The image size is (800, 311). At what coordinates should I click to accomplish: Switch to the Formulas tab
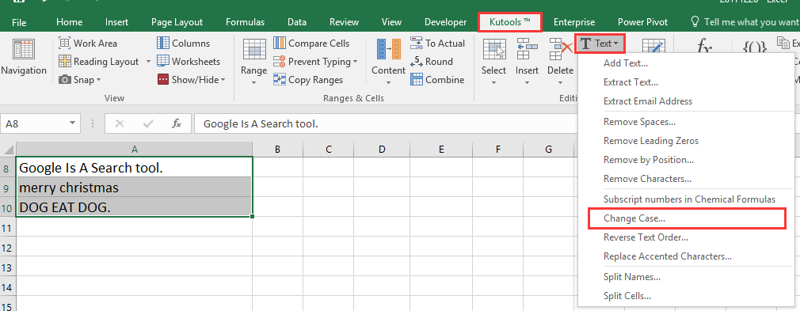click(x=245, y=22)
